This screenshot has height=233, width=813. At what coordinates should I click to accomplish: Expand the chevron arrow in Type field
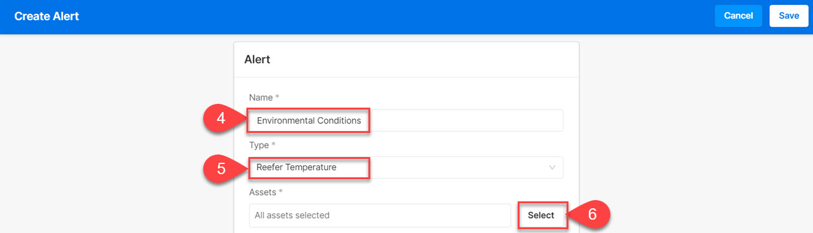click(551, 168)
